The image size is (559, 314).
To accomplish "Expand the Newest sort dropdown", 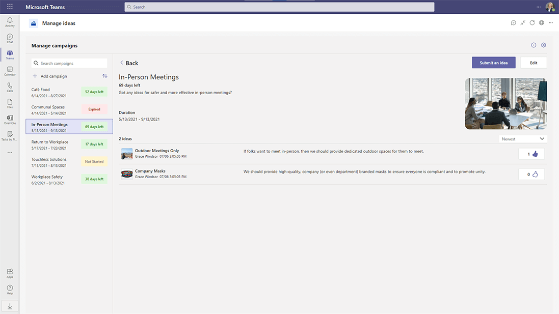I will [x=523, y=139].
